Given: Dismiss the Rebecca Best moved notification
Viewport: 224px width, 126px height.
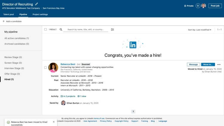Looking at the screenshot, I should 54,122.
